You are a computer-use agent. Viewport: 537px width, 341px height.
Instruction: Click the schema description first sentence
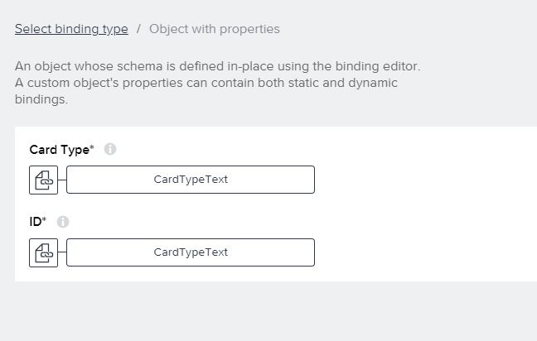coord(217,66)
